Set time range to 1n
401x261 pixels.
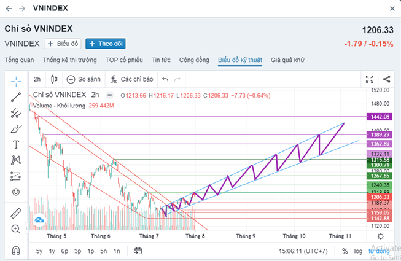point(117,251)
